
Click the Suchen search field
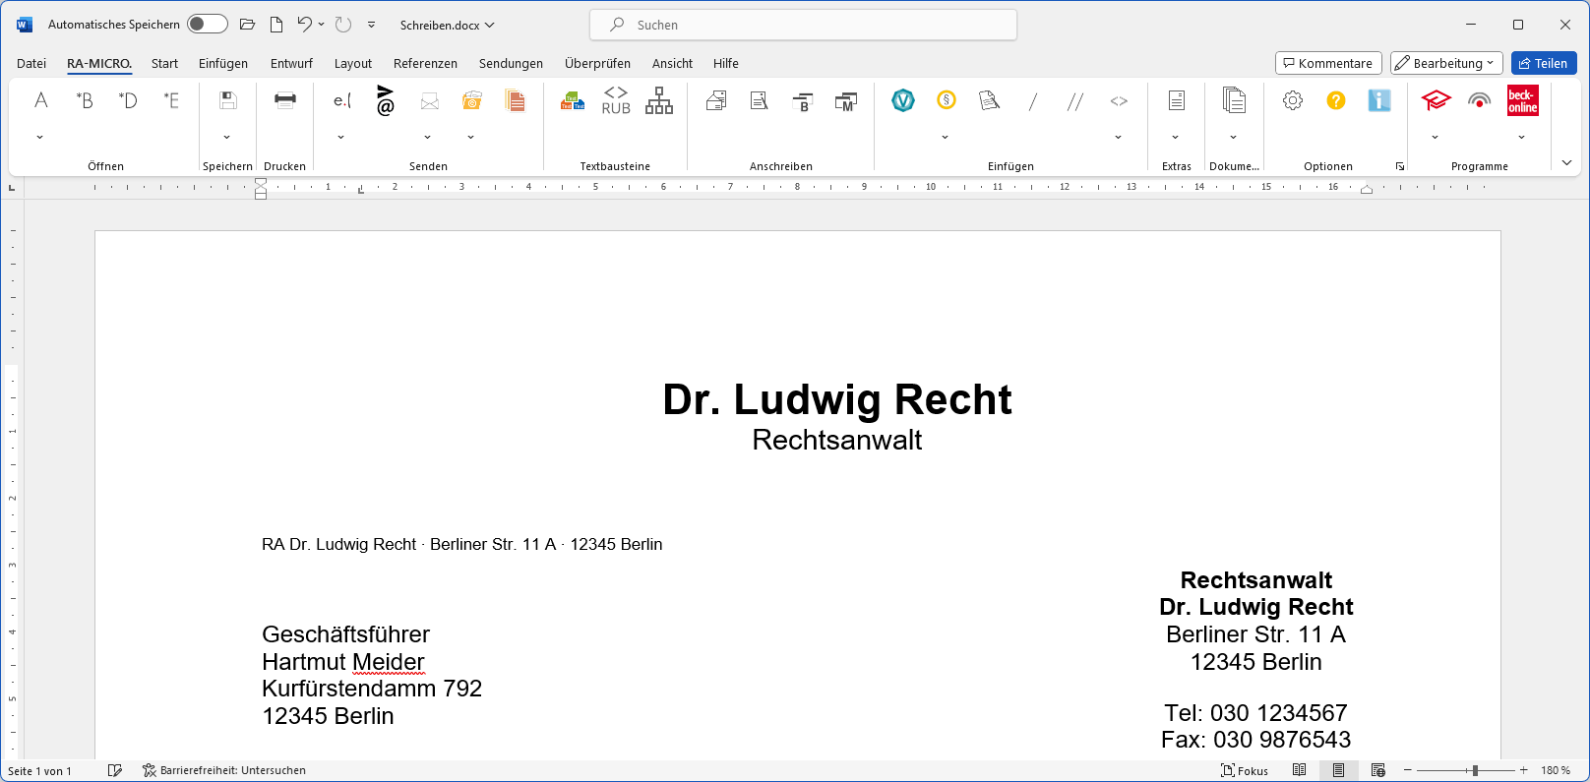[x=803, y=25]
